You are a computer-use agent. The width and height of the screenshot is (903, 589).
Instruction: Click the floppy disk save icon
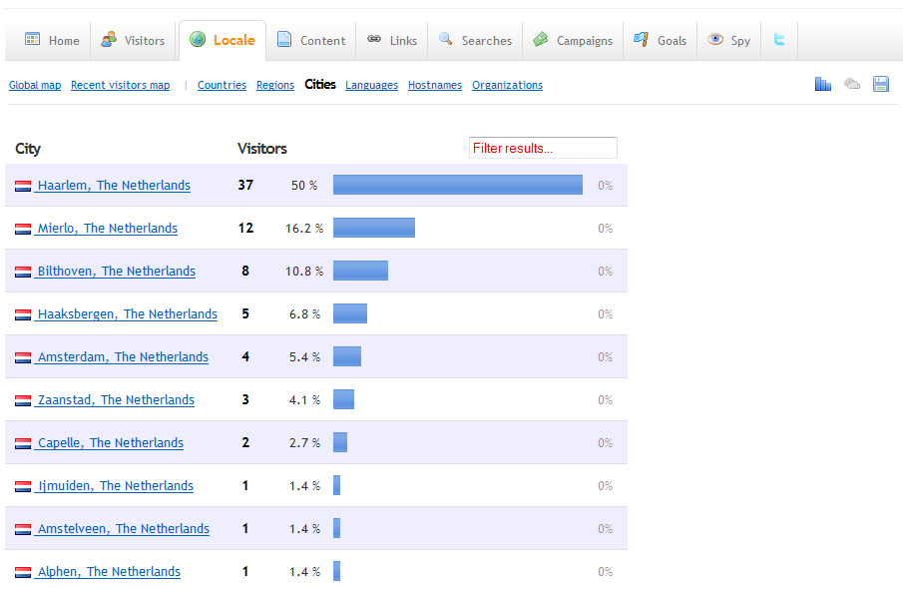click(x=880, y=84)
